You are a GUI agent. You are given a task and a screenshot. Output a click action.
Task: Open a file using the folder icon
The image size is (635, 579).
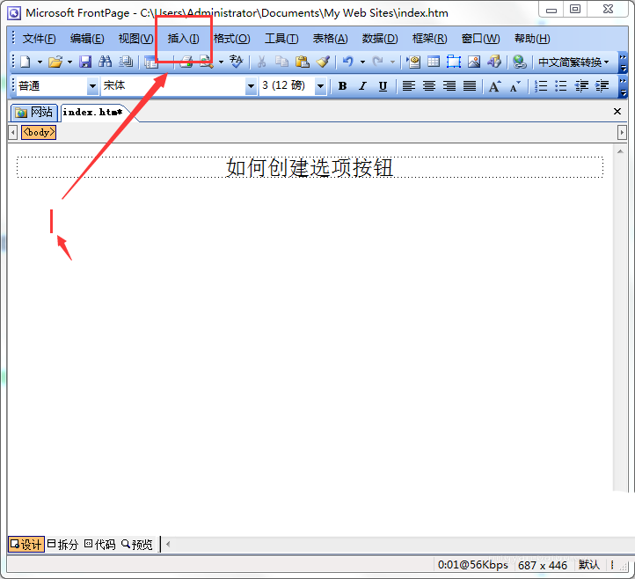click(55, 62)
